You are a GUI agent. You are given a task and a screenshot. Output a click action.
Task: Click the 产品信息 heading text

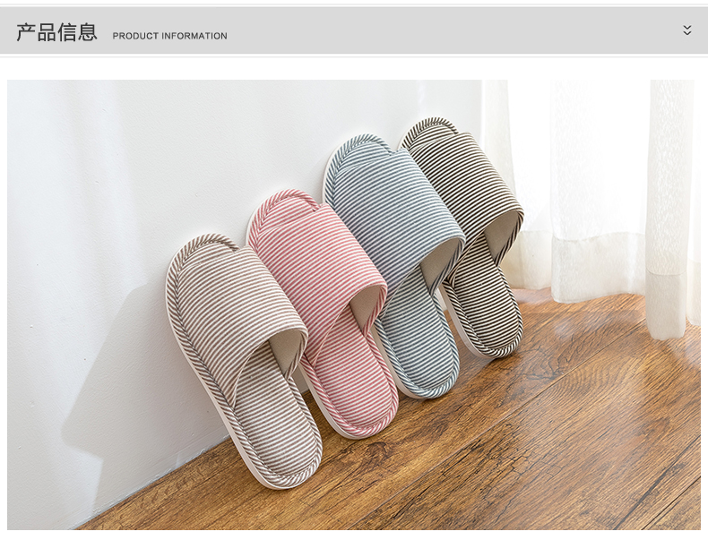pyautogui.click(x=56, y=32)
